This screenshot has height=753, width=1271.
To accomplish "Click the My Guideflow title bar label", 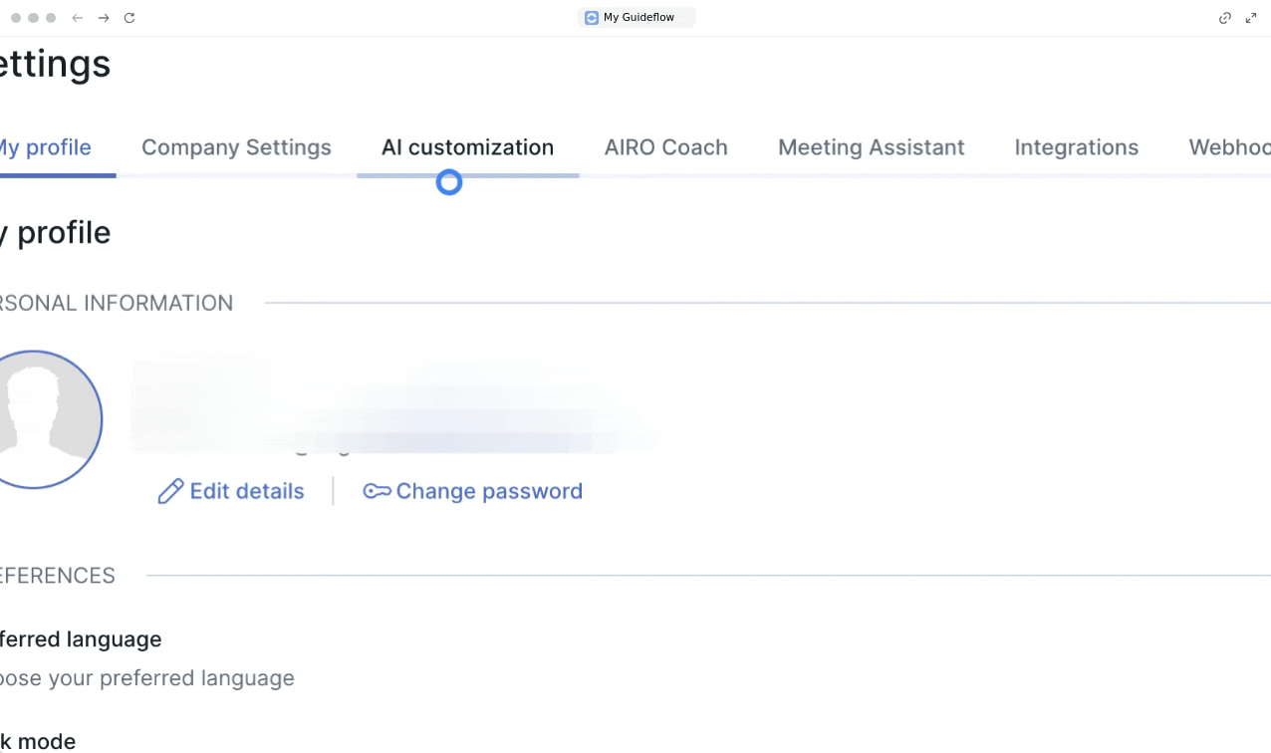I will tap(638, 18).
